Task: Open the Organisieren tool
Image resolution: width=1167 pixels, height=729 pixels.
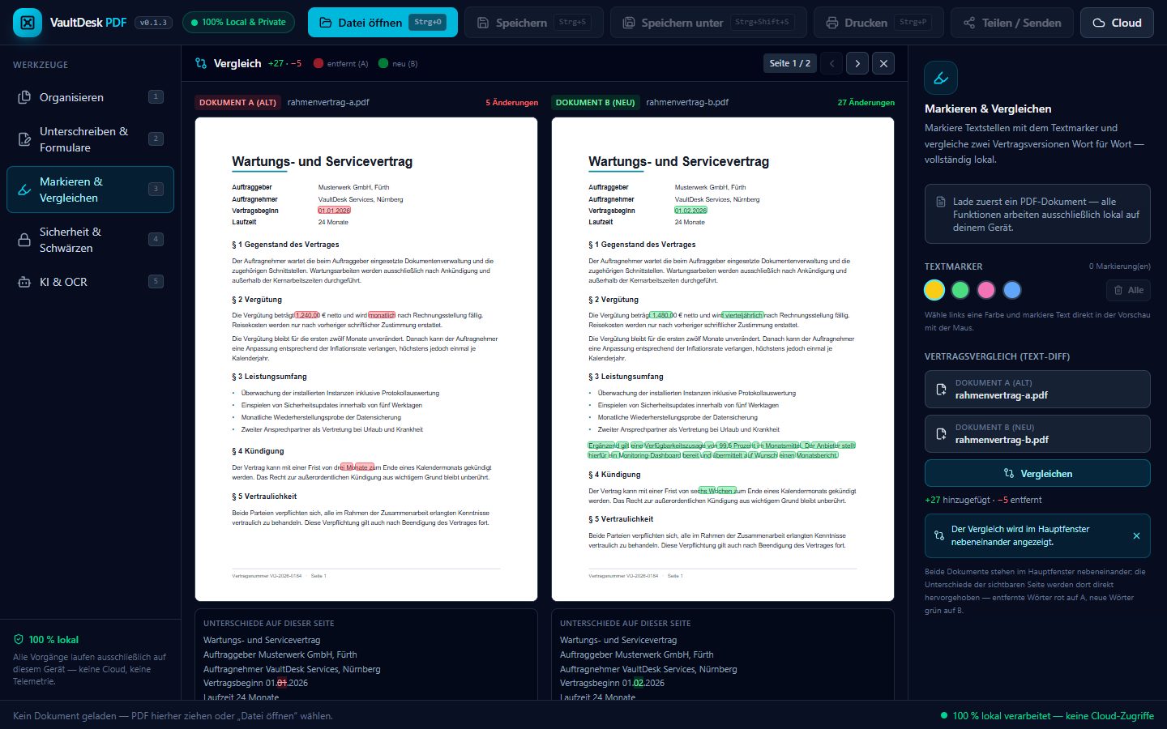Action: coord(90,97)
